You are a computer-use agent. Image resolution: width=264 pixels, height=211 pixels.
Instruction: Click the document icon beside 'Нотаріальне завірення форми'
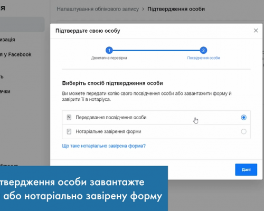pyautogui.click(x=69, y=131)
